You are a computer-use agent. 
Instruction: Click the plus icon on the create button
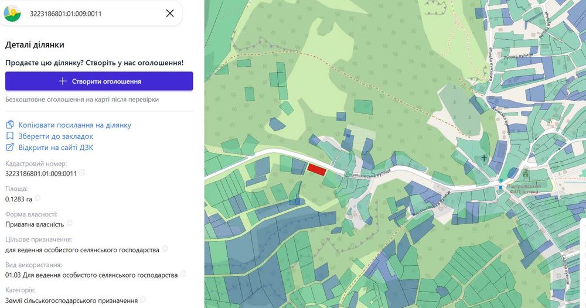[63, 81]
